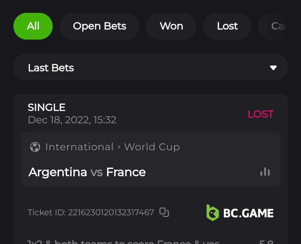
Task: Click the BC.GAME logo
Action: pos(240,213)
